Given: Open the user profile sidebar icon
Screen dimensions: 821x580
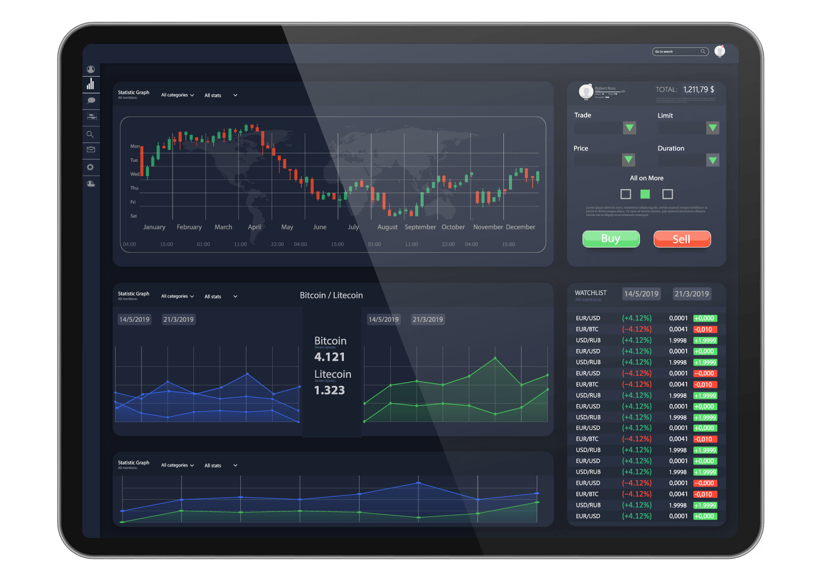Looking at the screenshot, I should coord(91,70).
